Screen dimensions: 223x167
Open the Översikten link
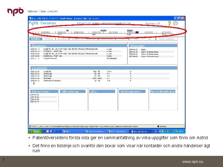[48, 23]
